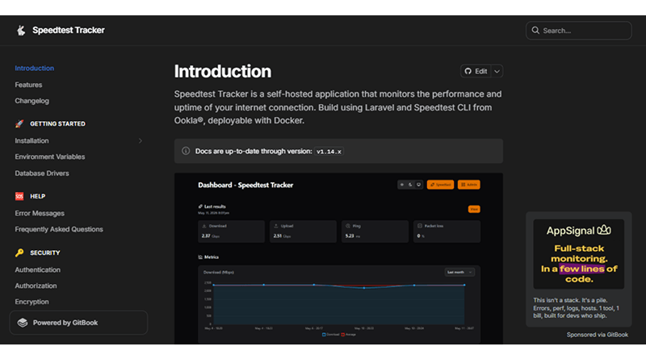The image size is (646, 359).
Task: Open Environment Variables page
Action: pyautogui.click(x=50, y=157)
